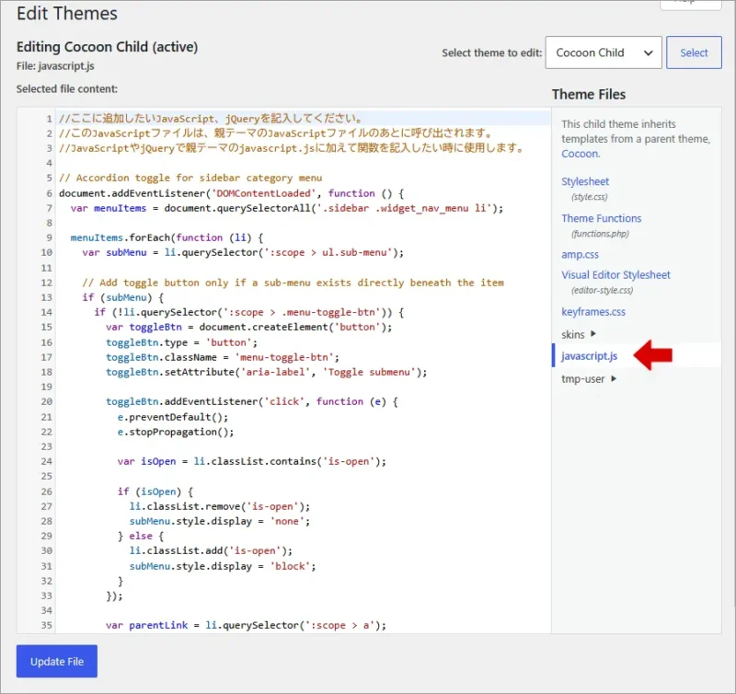Click the classList.add('is-open') line

(x=211, y=550)
